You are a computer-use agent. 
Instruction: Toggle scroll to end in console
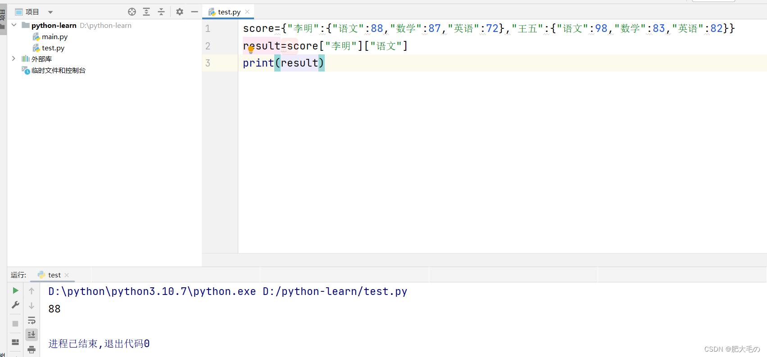click(32, 335)
